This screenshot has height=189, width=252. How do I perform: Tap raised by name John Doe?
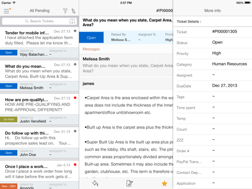[28, 155]
